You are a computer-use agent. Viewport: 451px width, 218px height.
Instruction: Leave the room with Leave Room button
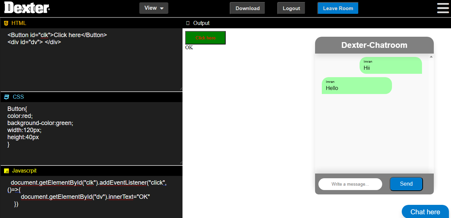pos(338,8)
